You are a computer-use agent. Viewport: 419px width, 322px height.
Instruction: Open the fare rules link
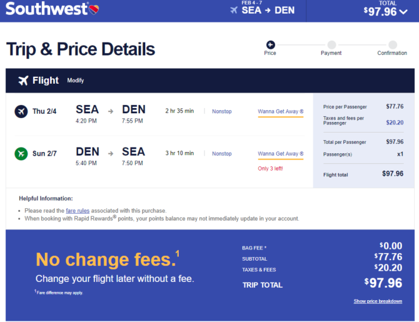78,211
